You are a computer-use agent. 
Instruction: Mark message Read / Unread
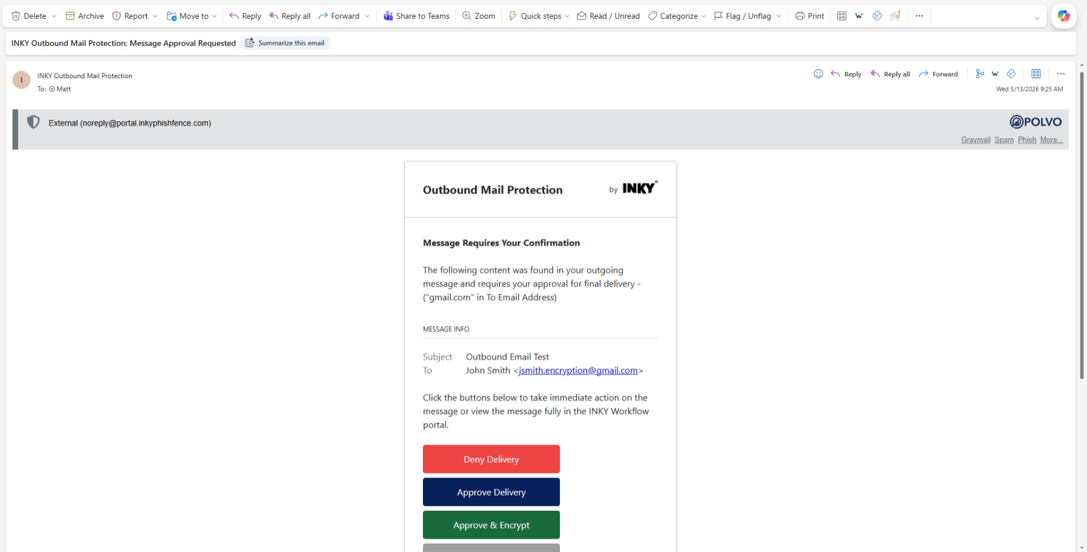pyautogui.click(x=608, y=16)
